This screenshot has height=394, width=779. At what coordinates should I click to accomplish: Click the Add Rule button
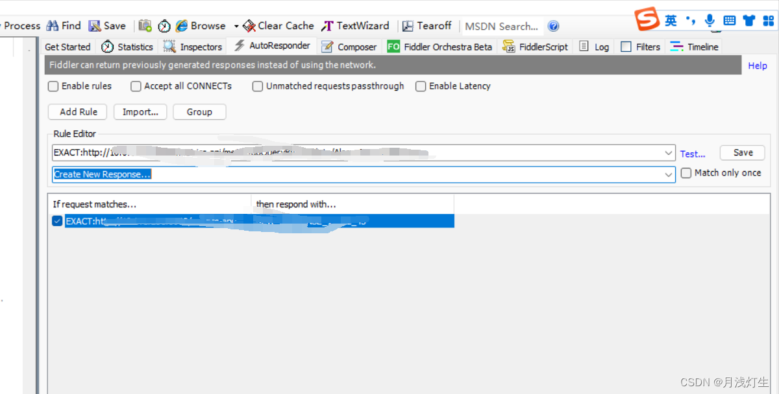79,112
